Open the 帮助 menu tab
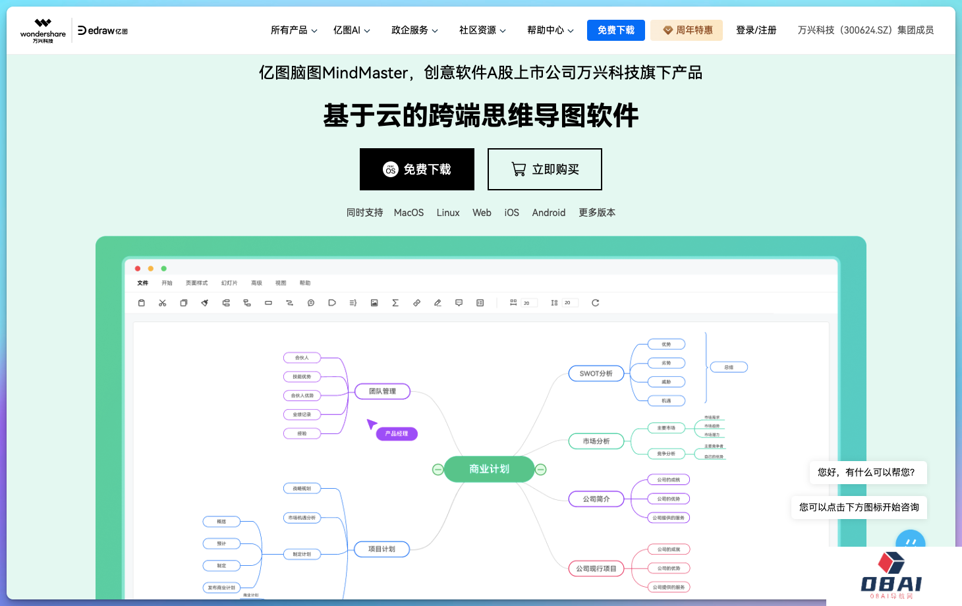 [x=305, y=283]
